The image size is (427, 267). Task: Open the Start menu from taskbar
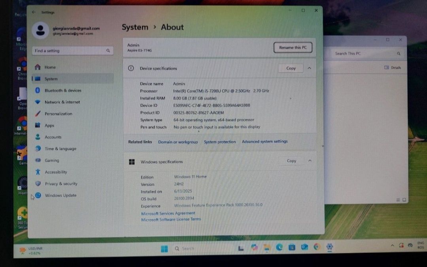click(x=164, y=249)
